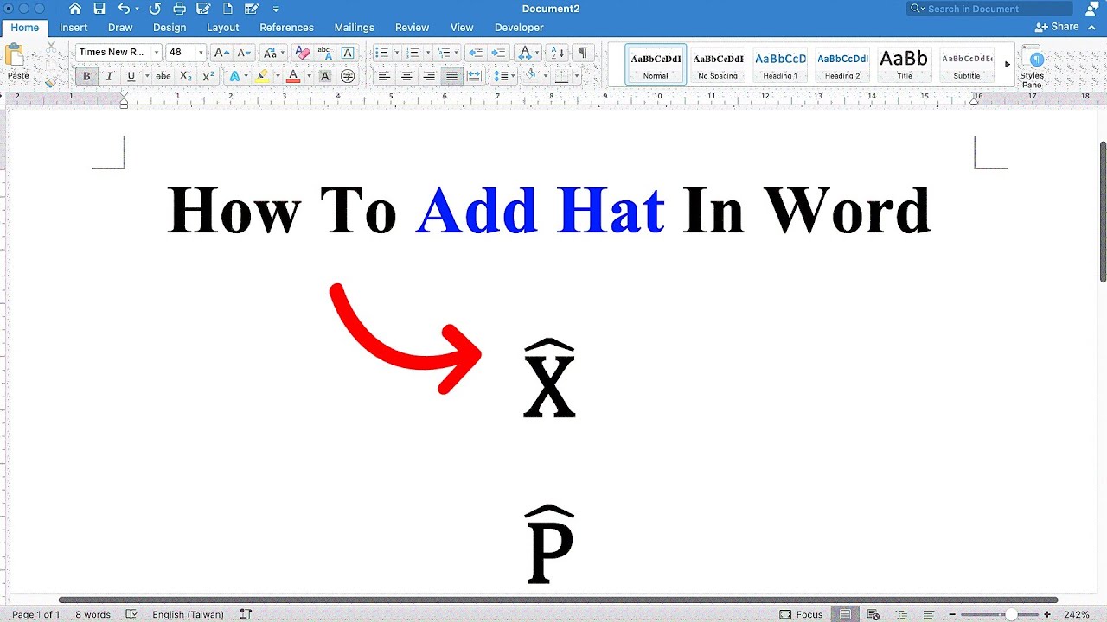This screenshot has height=622, width=1107.
Task: Align text right
Action: coord(429,77)
